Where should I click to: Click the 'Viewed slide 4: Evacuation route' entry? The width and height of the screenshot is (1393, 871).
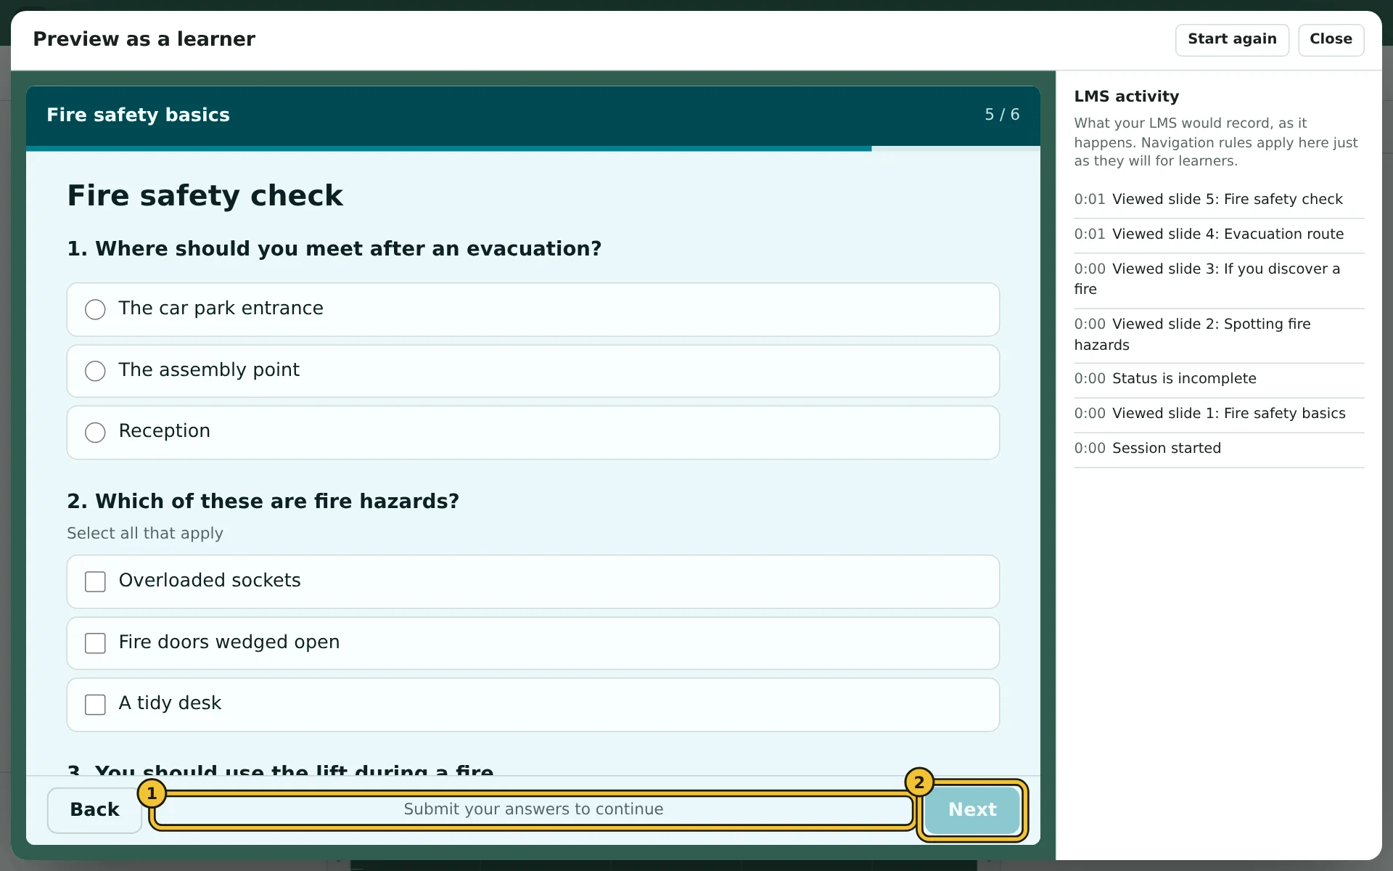click(x=1219, y=234)
